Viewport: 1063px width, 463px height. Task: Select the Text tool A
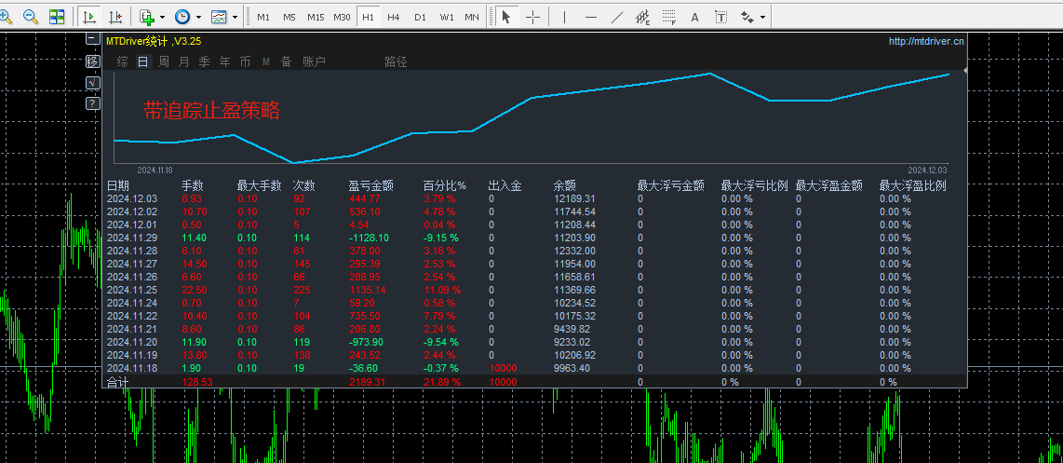[695, 17]
